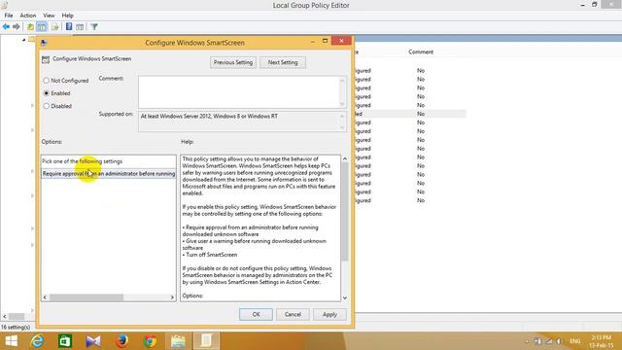The image size is (622, 350).
Task: Open Help via the blue question-mark icon
Action: 69,26
